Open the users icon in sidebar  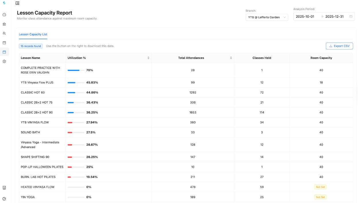(x=4, y=33)
